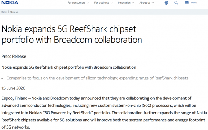208x130 pixels.
Task: Click the main article headline
Action: [x=72, y=34]
